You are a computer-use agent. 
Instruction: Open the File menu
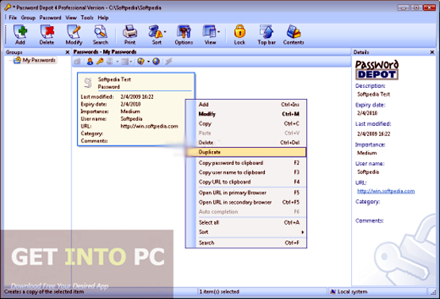[x=13, y=17]
